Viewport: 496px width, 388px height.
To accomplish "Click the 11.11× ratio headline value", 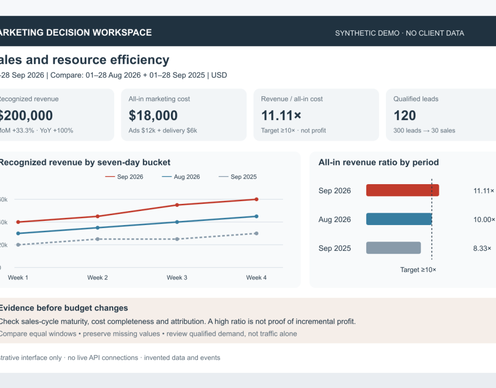I will [281, 115].
